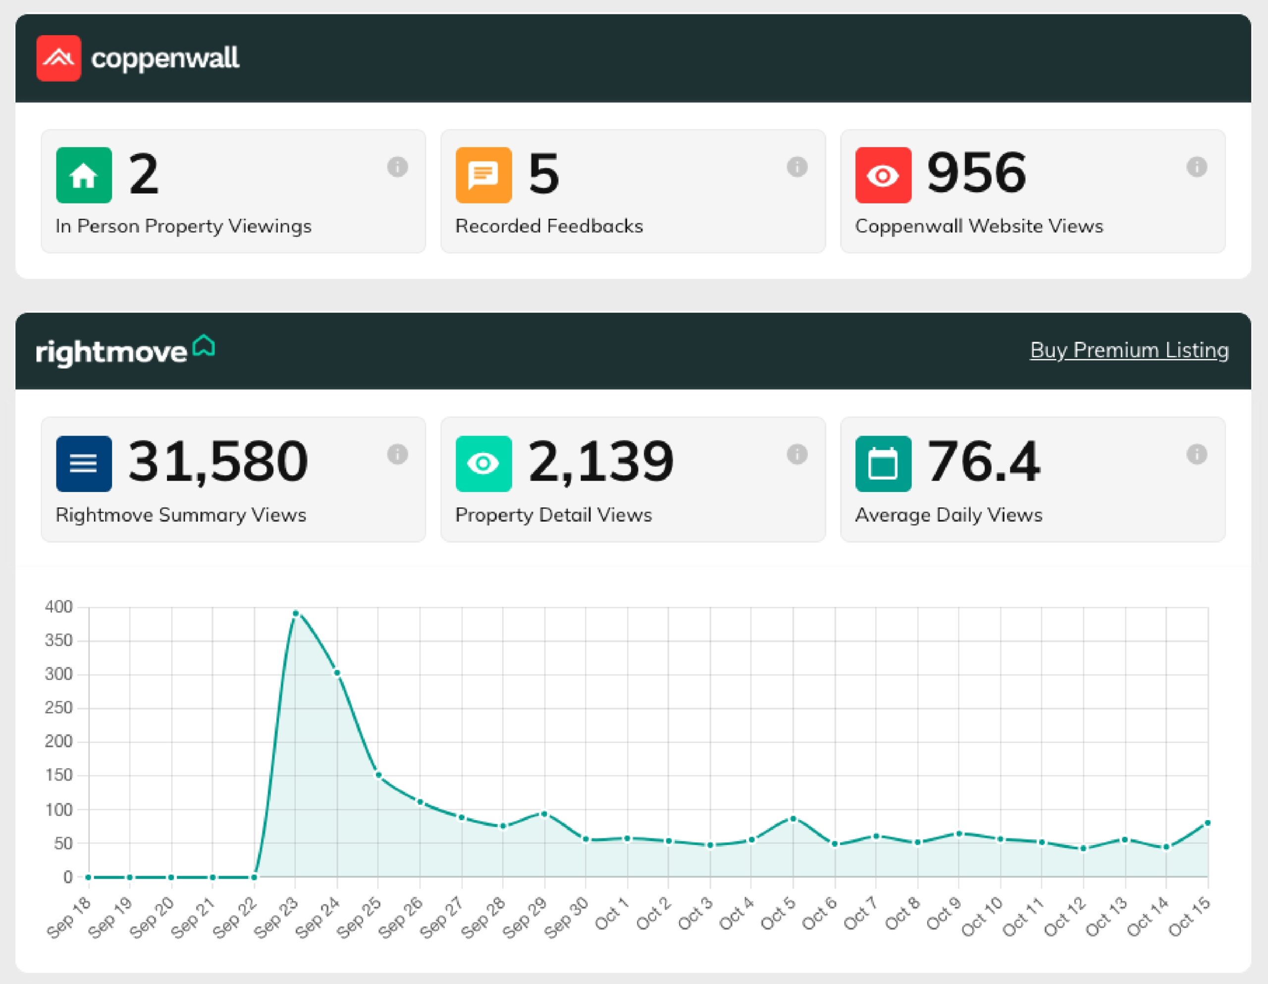Image resolution: width=1268 pixels, height=984 pixels.
Task: Click the Oct 15 final data point
Action: coord(1208,823)
